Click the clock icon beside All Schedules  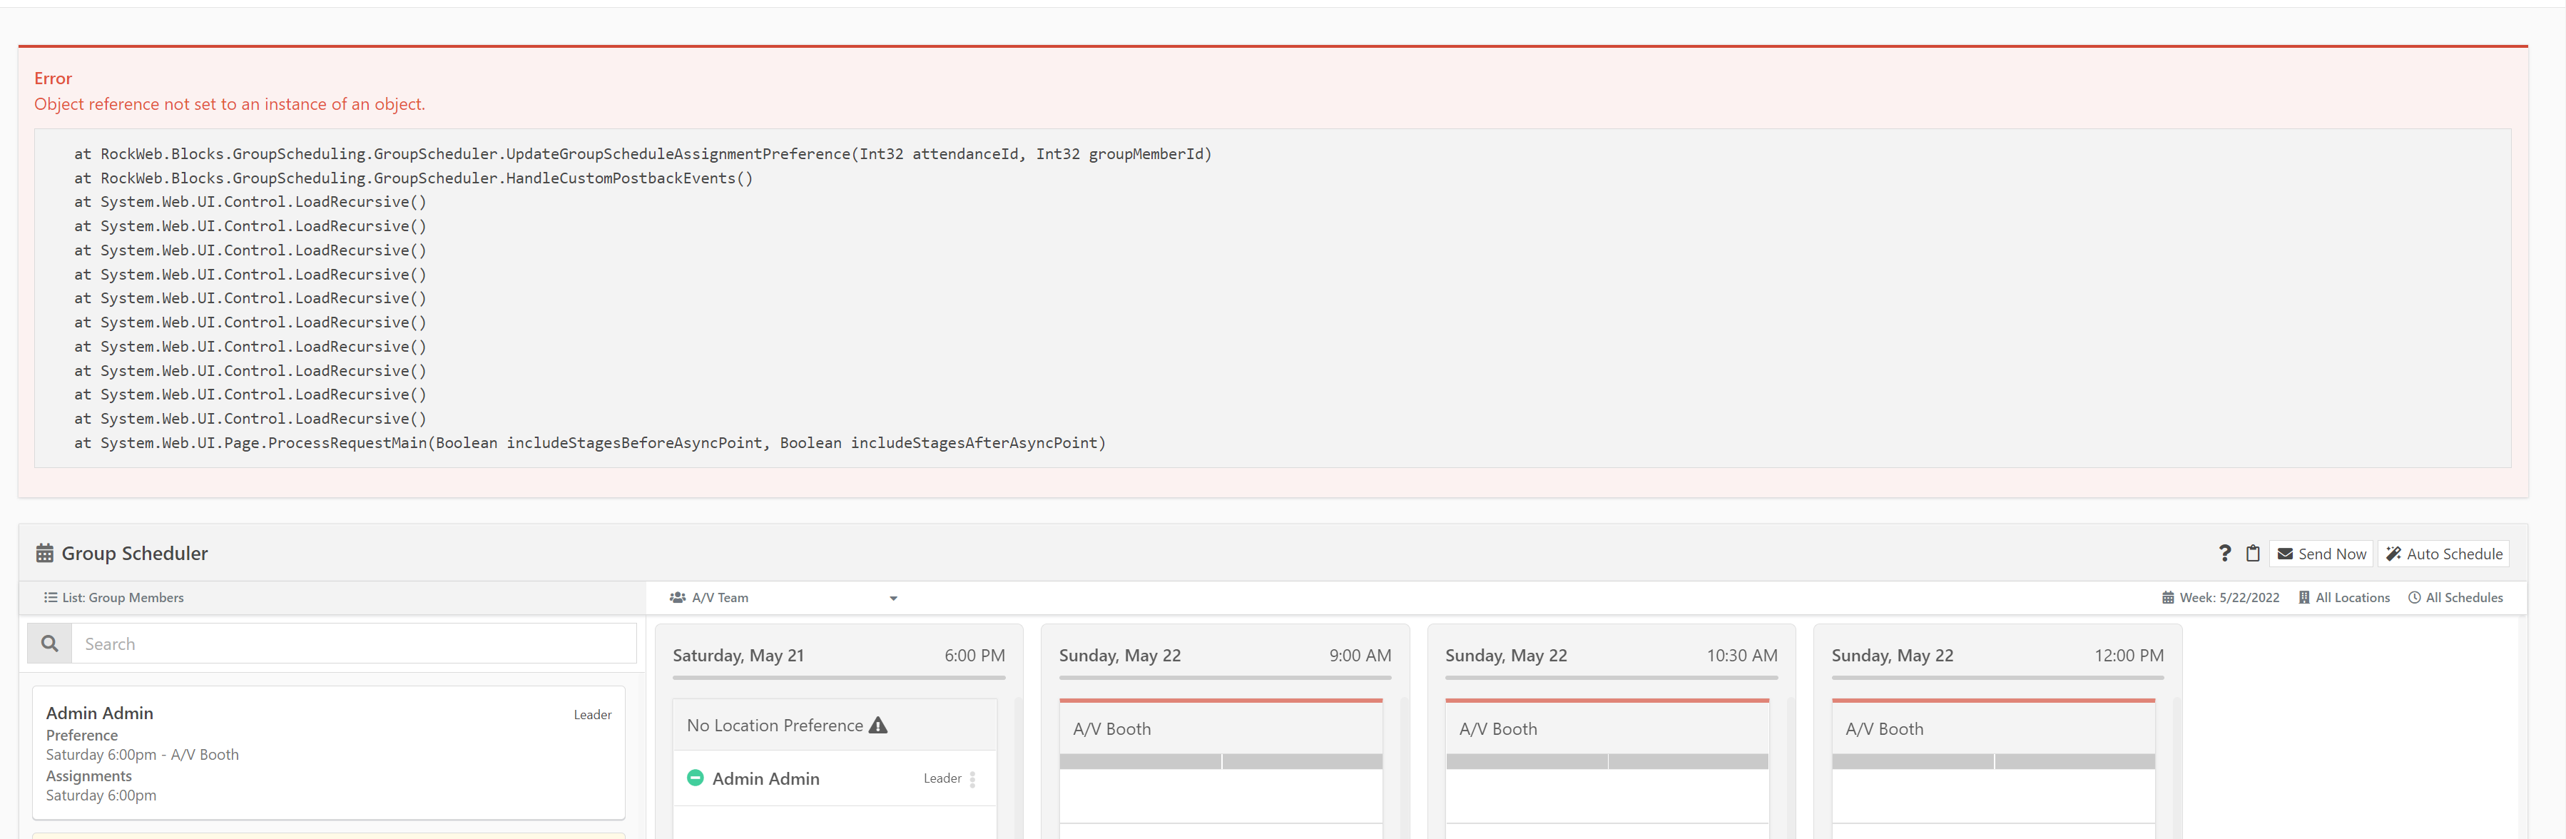coord(2415,597)
